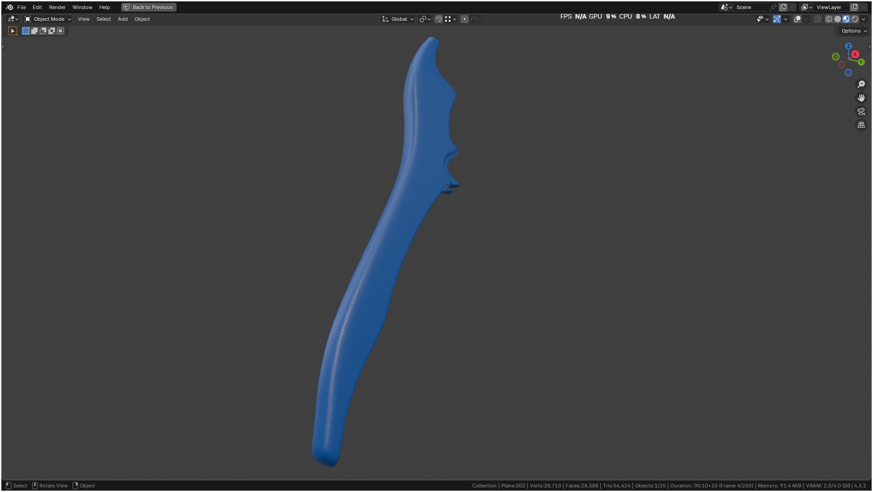The width and height of the screenshot is (873, 492).
Task: Click the Z axis gizmo handle
Action: pyautogui.click(x=849, y=46)
